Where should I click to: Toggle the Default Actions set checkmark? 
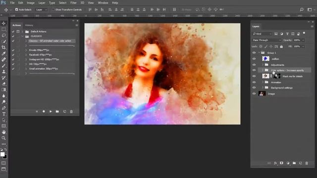click(13, 32)
